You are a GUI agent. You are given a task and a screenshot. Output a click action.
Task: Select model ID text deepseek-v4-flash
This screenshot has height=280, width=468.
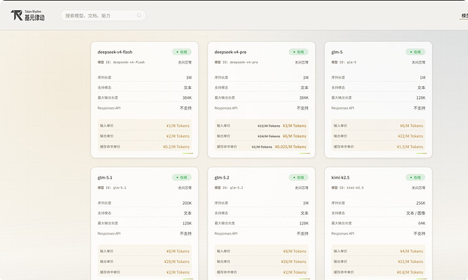129,62
